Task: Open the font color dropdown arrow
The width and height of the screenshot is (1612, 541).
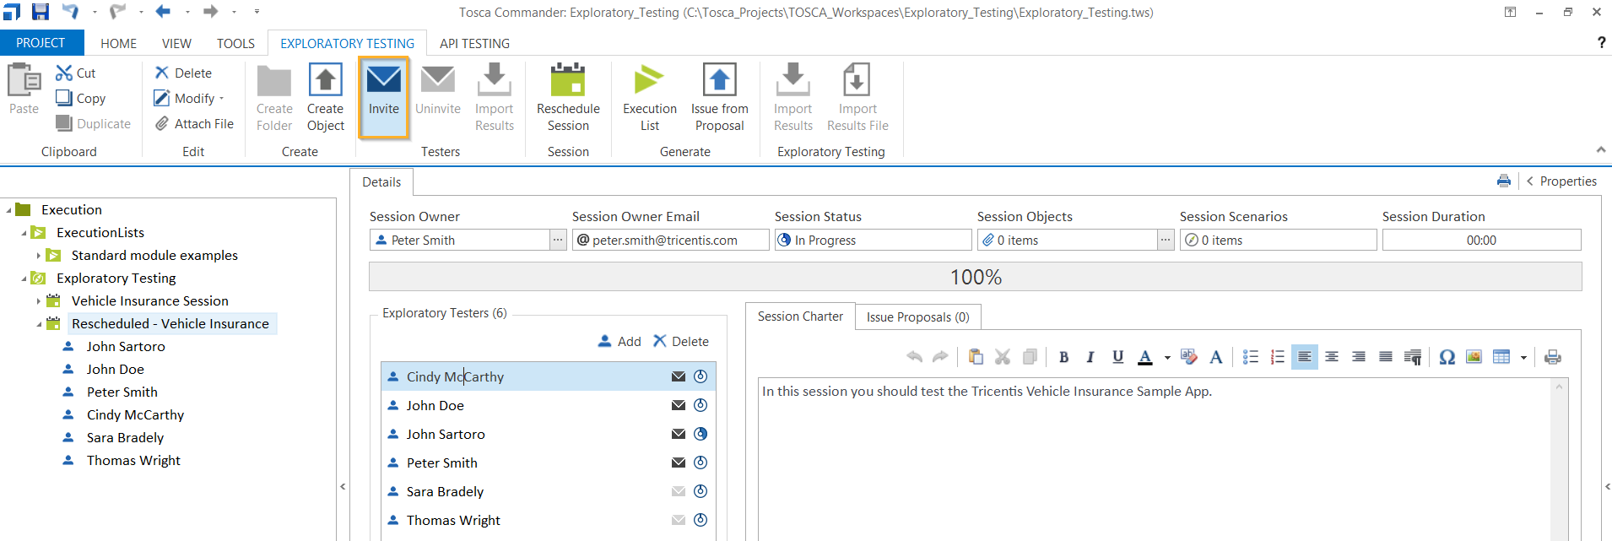Action: coord(1167,358)
